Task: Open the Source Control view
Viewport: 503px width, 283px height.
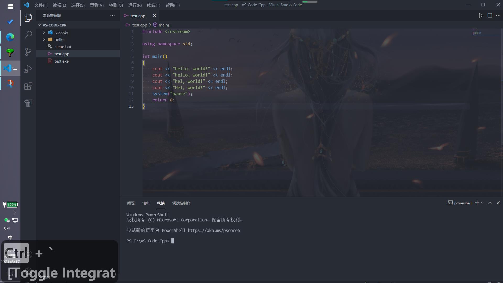Action: coord(28,52)
